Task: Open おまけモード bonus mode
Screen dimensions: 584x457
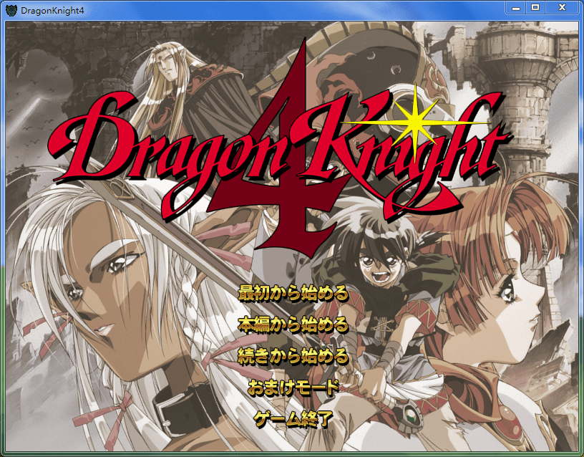Action: 293,388
